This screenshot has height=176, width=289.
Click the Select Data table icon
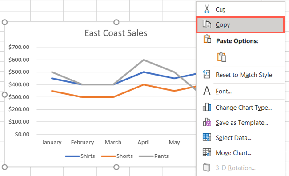click(207, 137)
